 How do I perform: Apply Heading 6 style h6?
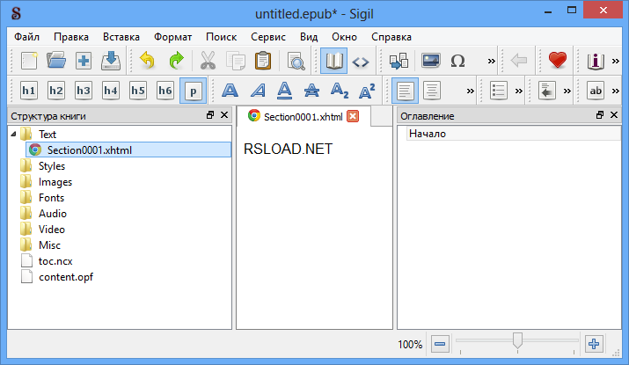point(165,91)
